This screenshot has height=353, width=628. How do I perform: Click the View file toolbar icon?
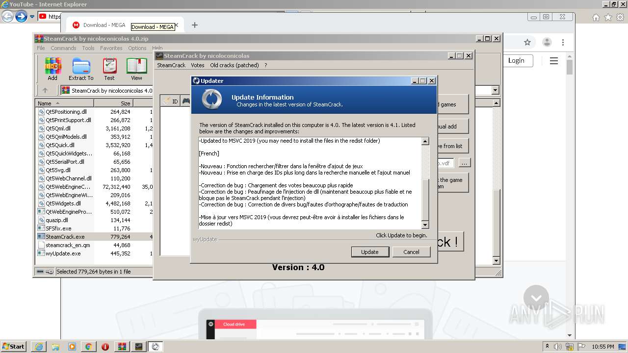[x=136, y=69]
